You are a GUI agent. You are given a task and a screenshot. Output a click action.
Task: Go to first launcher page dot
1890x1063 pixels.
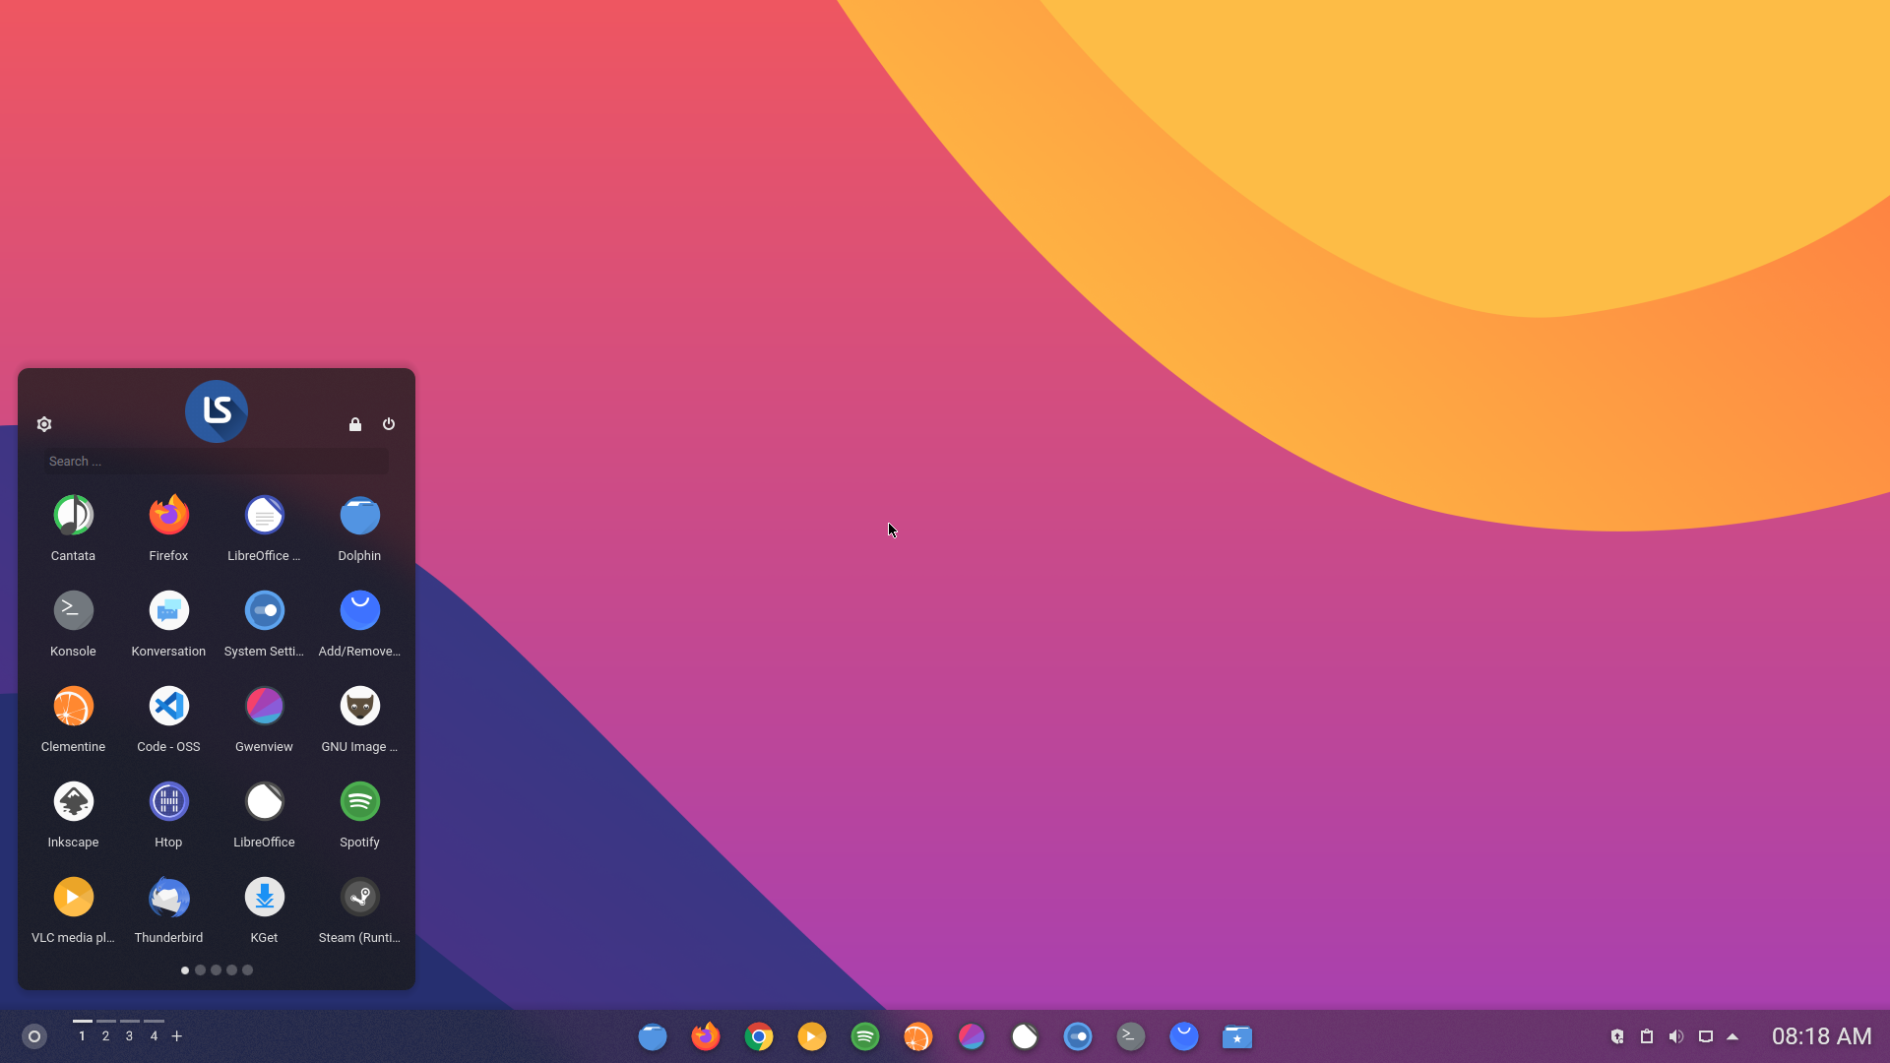[185, 970]
